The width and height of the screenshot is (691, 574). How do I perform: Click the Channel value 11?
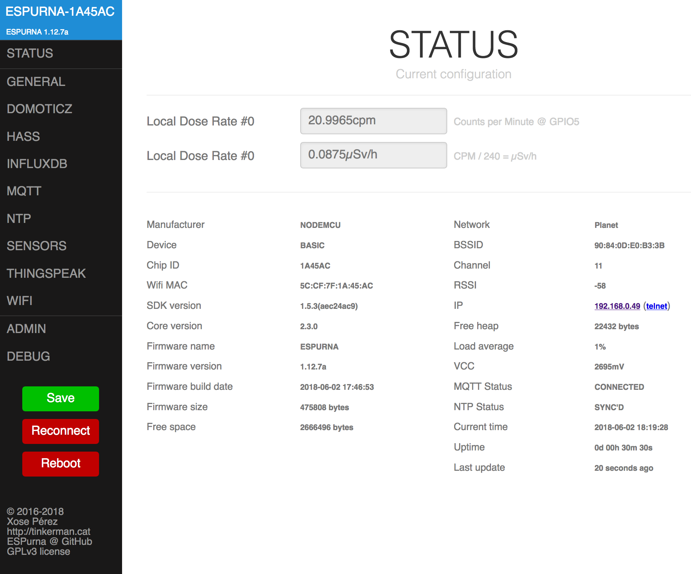pyautogui.click(x=598, y=266)
